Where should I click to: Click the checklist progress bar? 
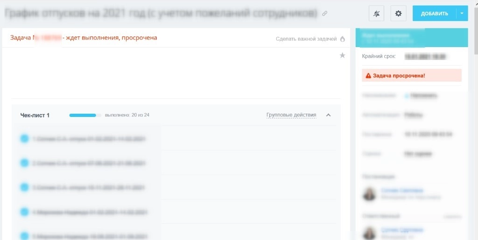click(85, 115)
